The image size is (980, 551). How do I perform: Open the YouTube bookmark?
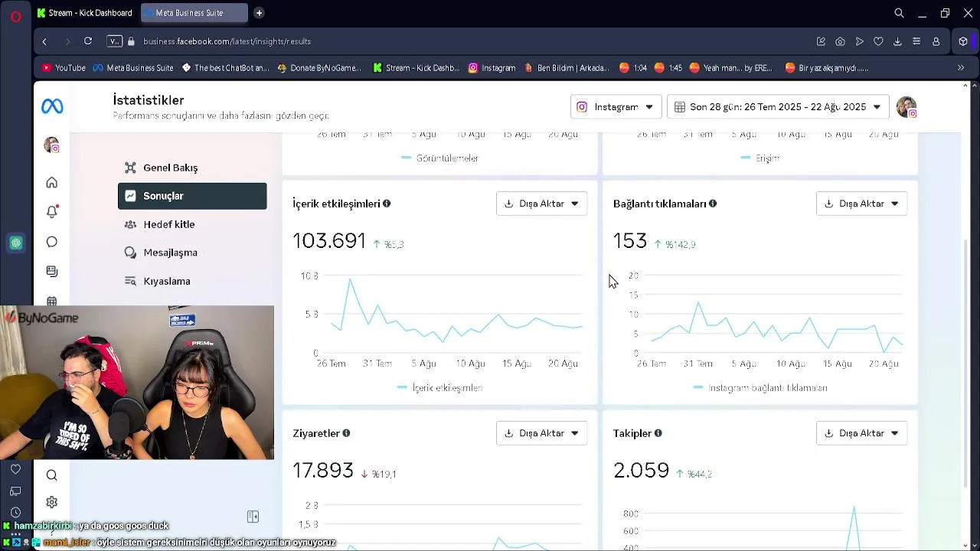point(64,68)
